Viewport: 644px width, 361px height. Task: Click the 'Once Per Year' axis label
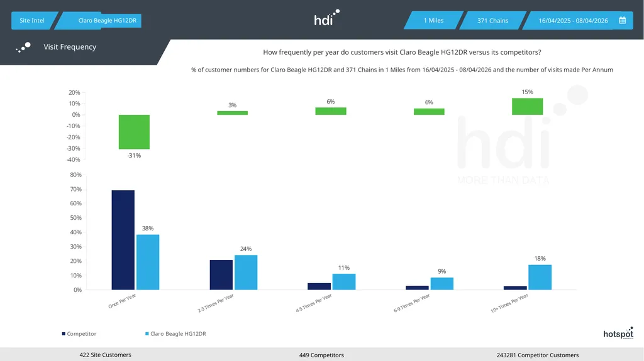click(x=122, y=301)
